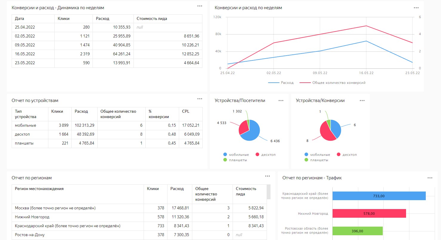Toggle the Общее количество конверсий legend series

click(333, 83)
